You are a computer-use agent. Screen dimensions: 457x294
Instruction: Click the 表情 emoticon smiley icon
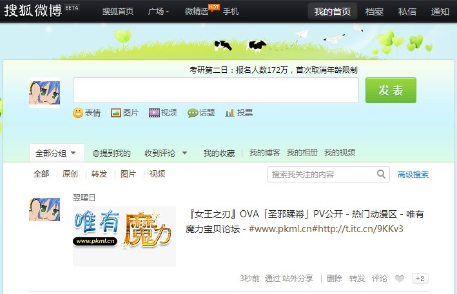click(x=78, y=113)
